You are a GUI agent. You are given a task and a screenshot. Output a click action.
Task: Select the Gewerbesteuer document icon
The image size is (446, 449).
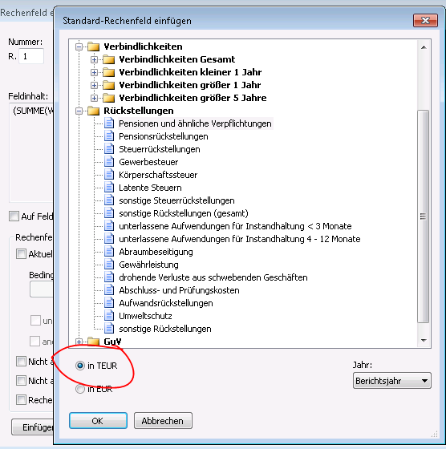point(109,162)
